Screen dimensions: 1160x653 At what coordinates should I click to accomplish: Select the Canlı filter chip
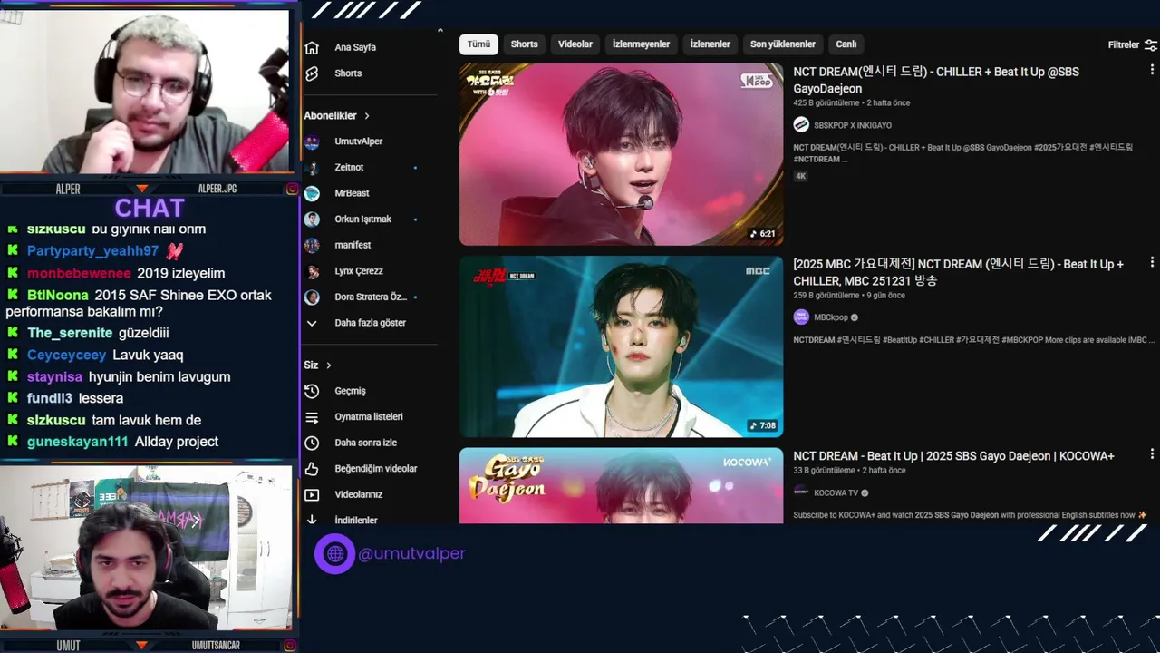846,44
